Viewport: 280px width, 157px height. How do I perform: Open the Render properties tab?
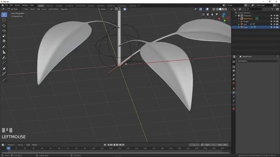[x=234, y=67]
